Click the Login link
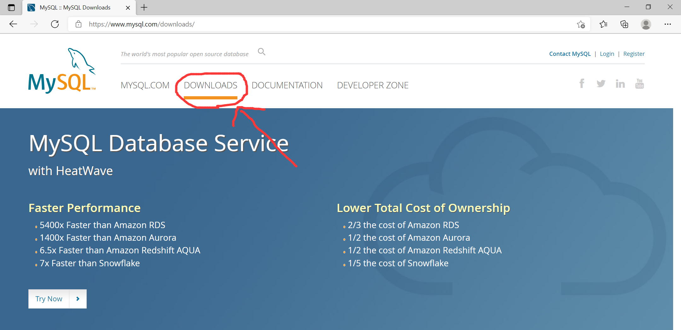This screenshot has width=681, height=330. (x=607, y=54)
